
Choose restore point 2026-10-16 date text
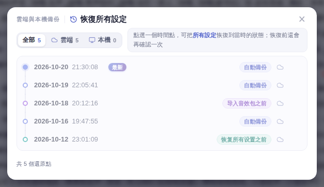pos(51,121)
